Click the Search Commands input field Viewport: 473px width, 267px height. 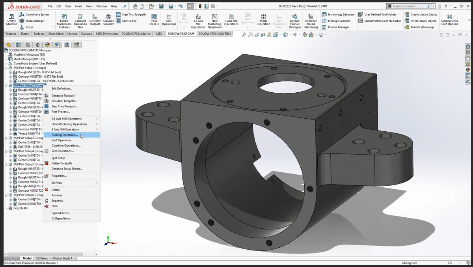(x=410, y=6)
